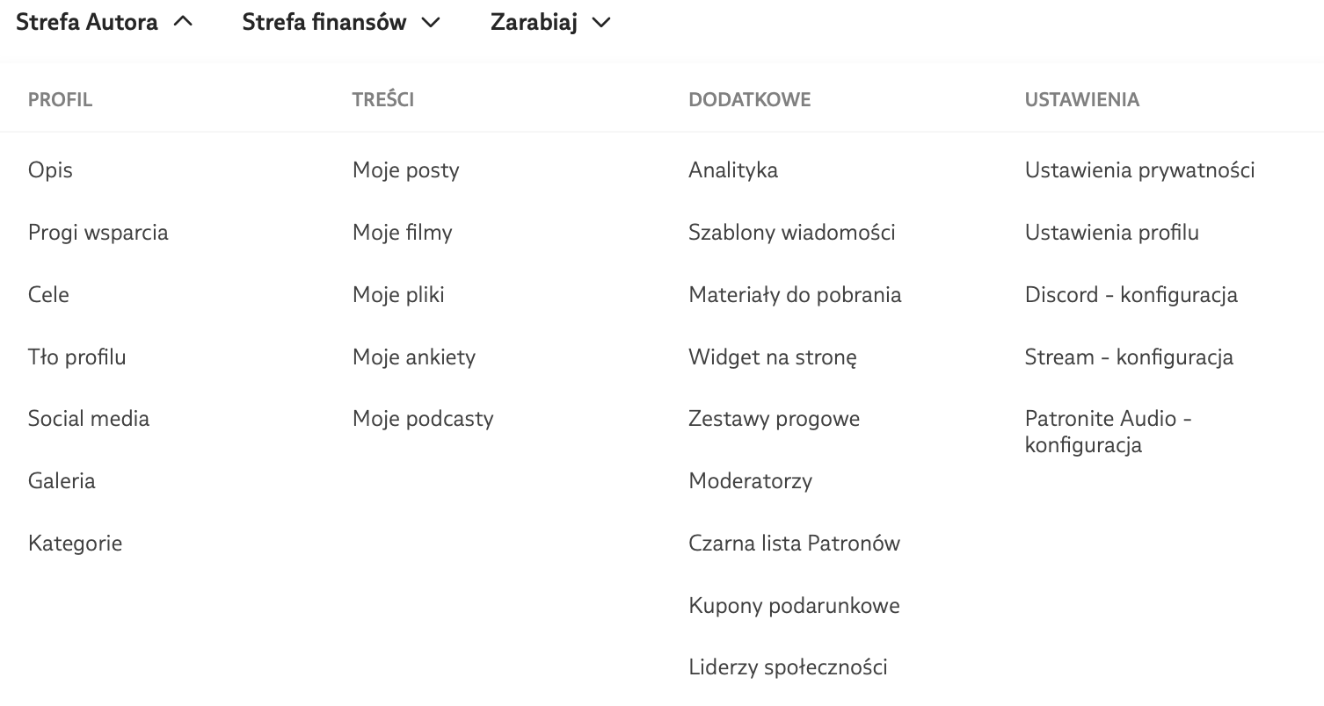Screen dimensions: 1324x706
Task: Open Moje podcasty page
Action: (x=423, y=419)
